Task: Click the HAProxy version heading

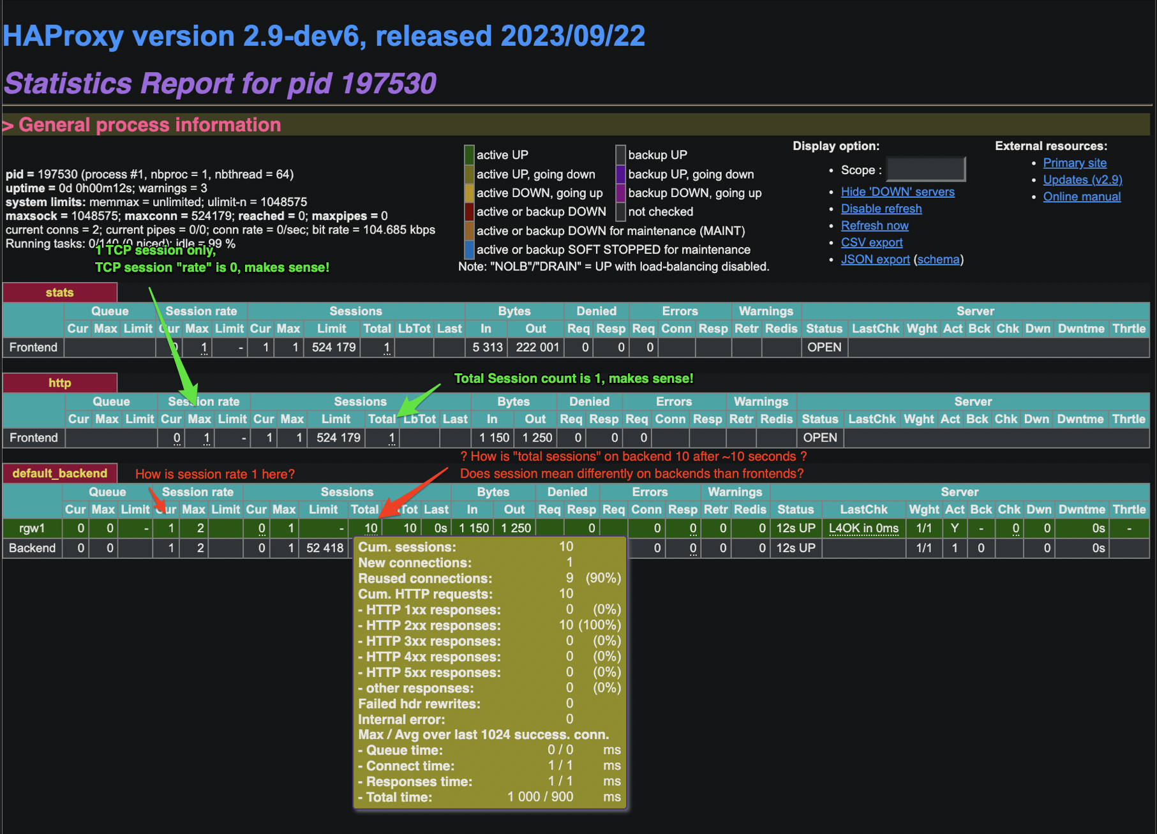Action: click(324, 36)
